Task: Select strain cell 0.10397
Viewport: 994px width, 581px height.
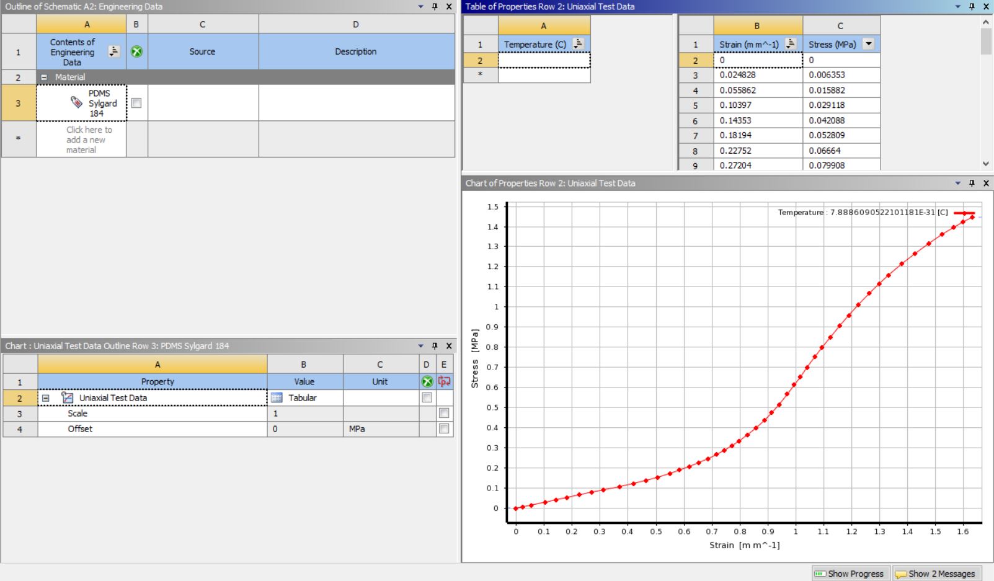Action: click(x=758, y=105)
